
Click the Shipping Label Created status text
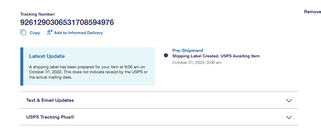[195, 56]
